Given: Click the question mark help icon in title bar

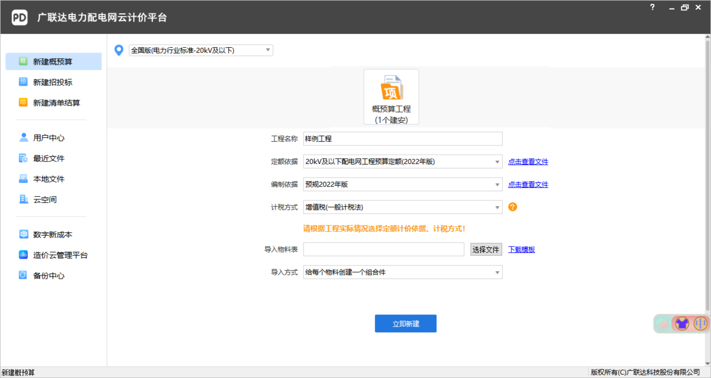Looking at the screenshot, I should (652, 7).
